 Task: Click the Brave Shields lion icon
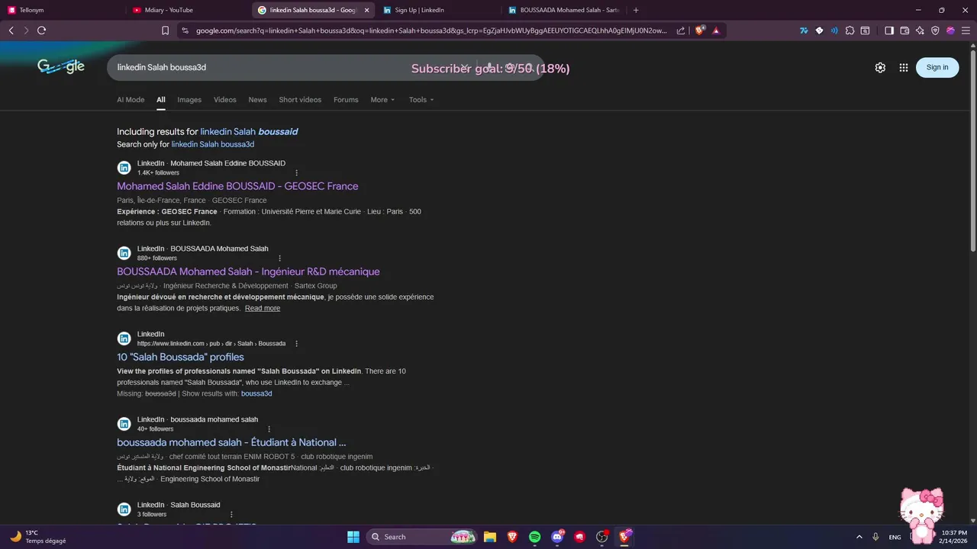(700, 30)
